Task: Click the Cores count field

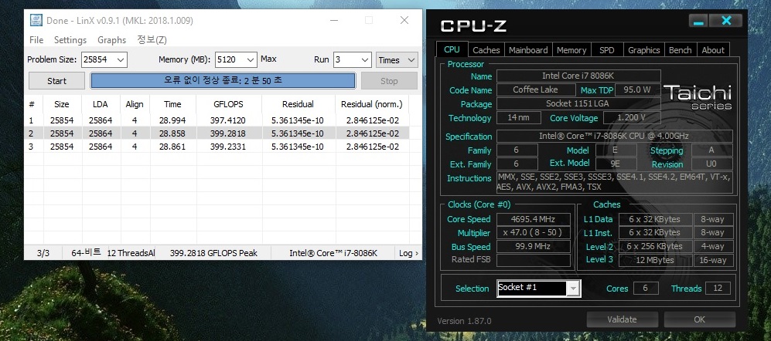Action: pyautogui.click(x=646, y=288)
